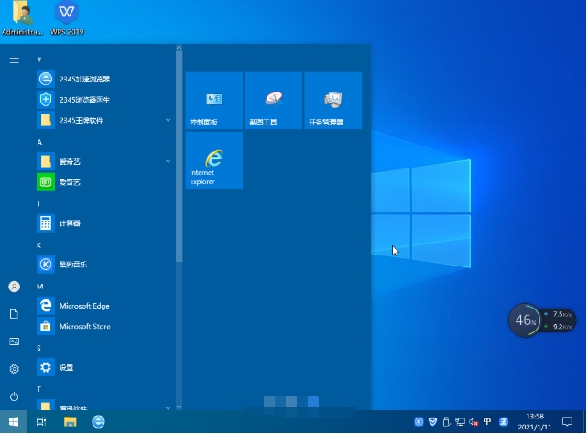Screen dimensions: 588x434
Task: Open the 2345 browser app
Action: [84, 80]
